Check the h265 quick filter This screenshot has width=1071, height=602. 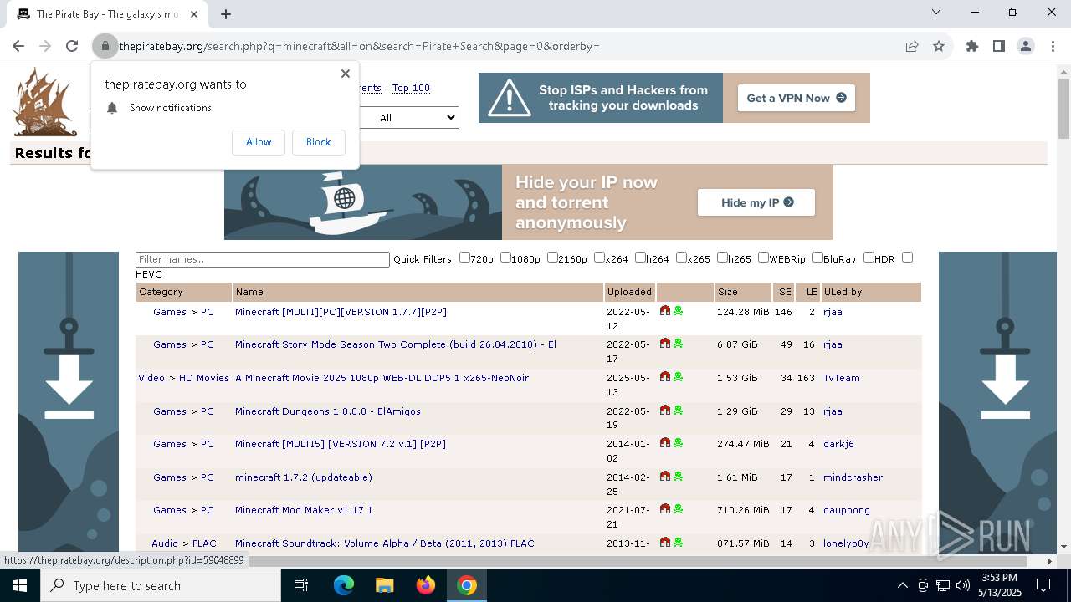pyautogui.click(x=722, y=258)
